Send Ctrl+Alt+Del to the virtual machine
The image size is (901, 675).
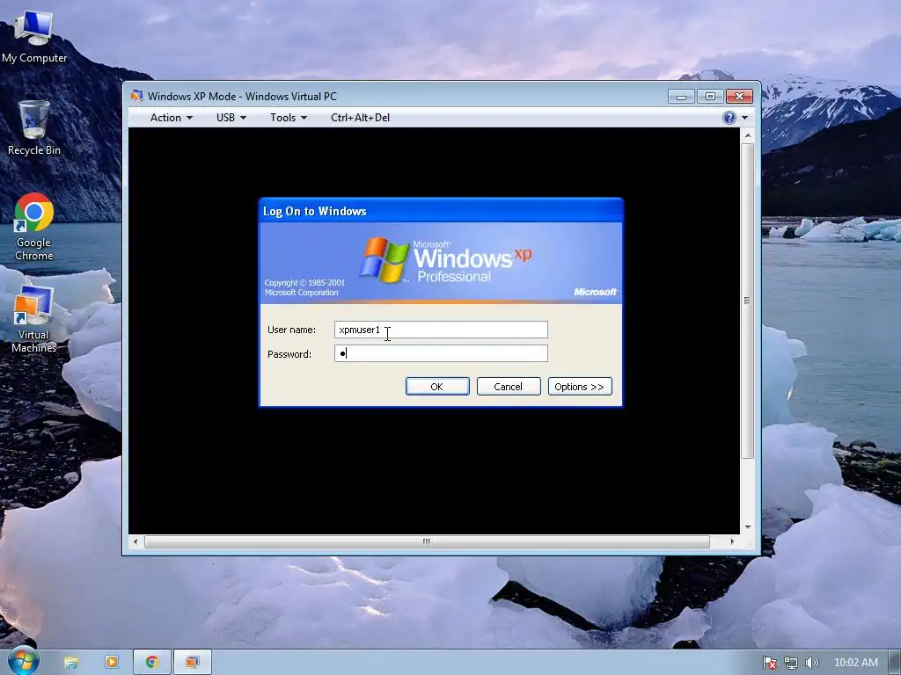(360, 118)
